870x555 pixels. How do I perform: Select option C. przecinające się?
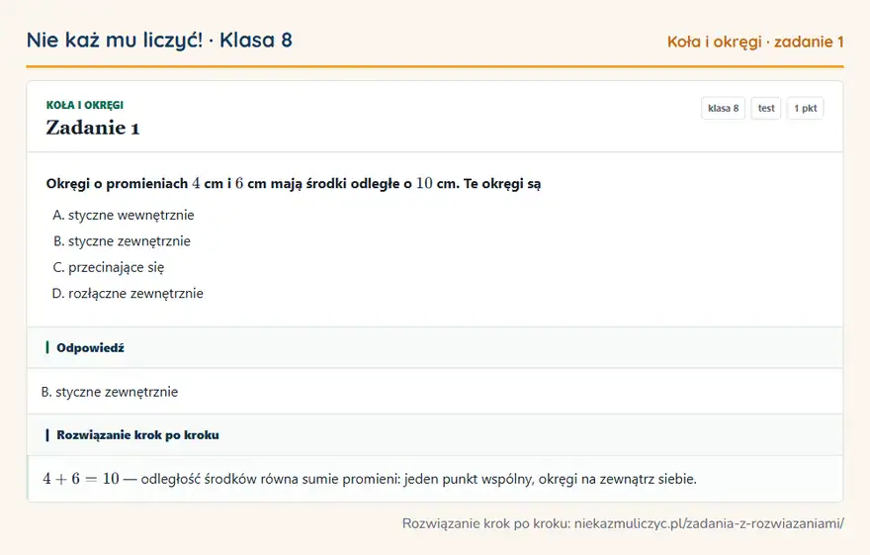pos(108,267)
